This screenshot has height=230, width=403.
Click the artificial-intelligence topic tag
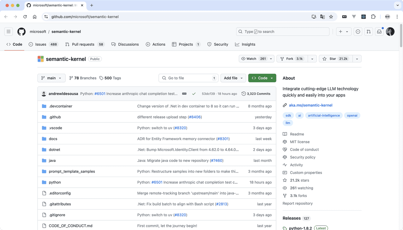click(324, 115)
